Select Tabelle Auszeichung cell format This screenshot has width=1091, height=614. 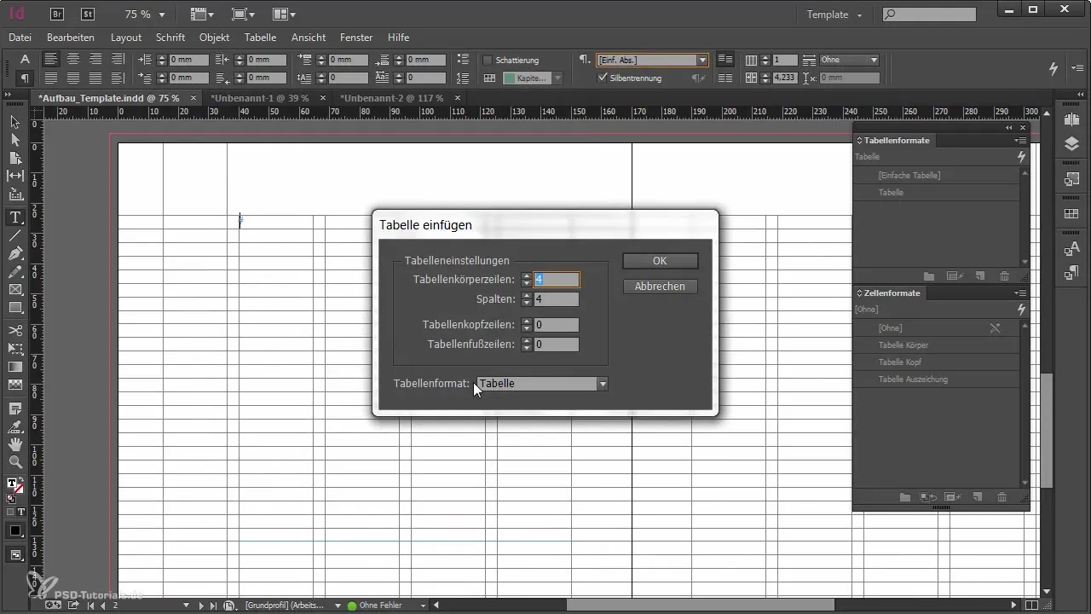pos(937,379)
